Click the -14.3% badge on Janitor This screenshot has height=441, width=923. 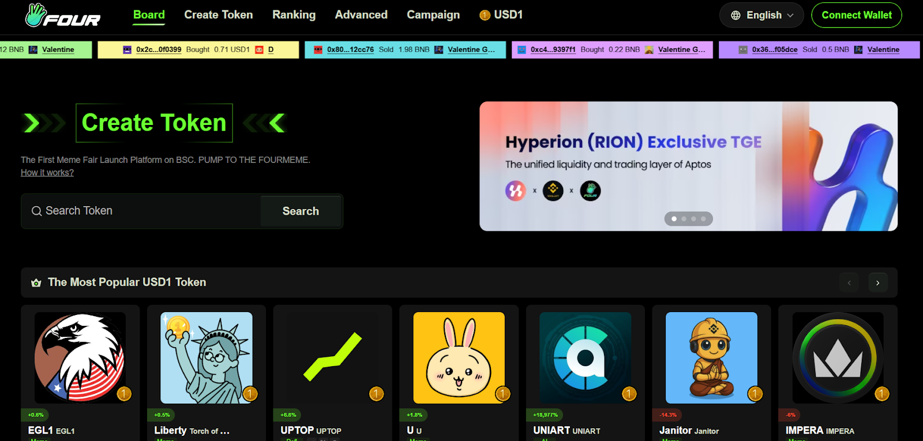[x=668, y=415]
